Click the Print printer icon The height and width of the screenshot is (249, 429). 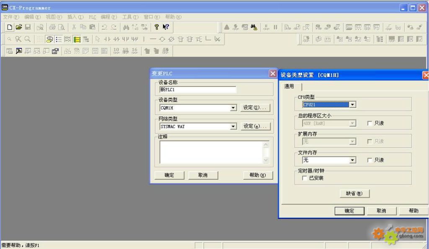click(52, 27)
